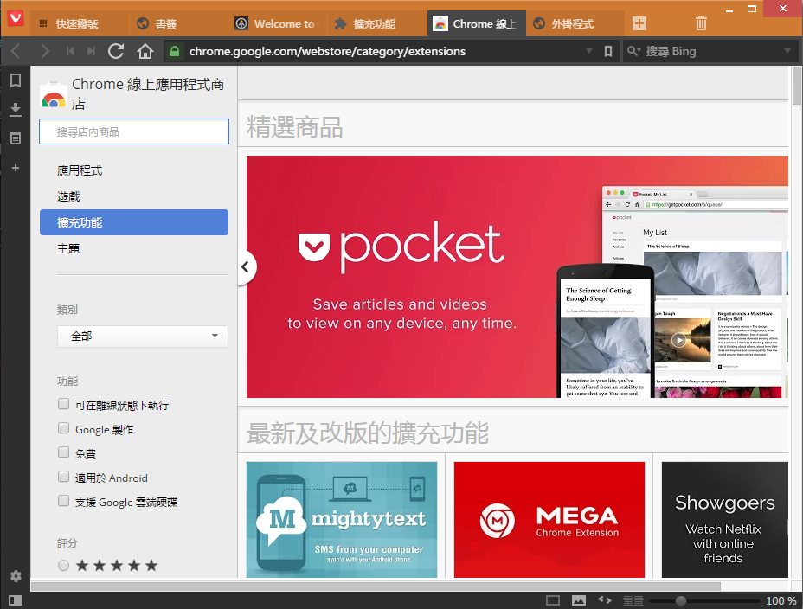Bookmark this page from the address bar
Screen dimensions: 803x609
click(x=608, y=51)
